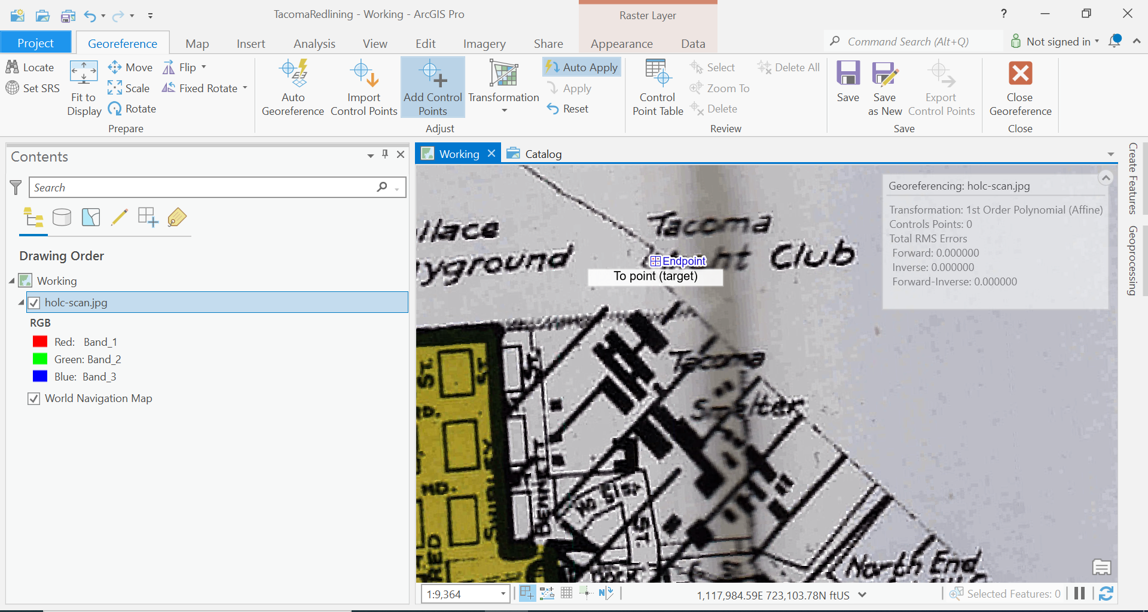This screenshot has width=1148, height=612.
Task: Open the Control Point Table
Action: click(657, 87)
